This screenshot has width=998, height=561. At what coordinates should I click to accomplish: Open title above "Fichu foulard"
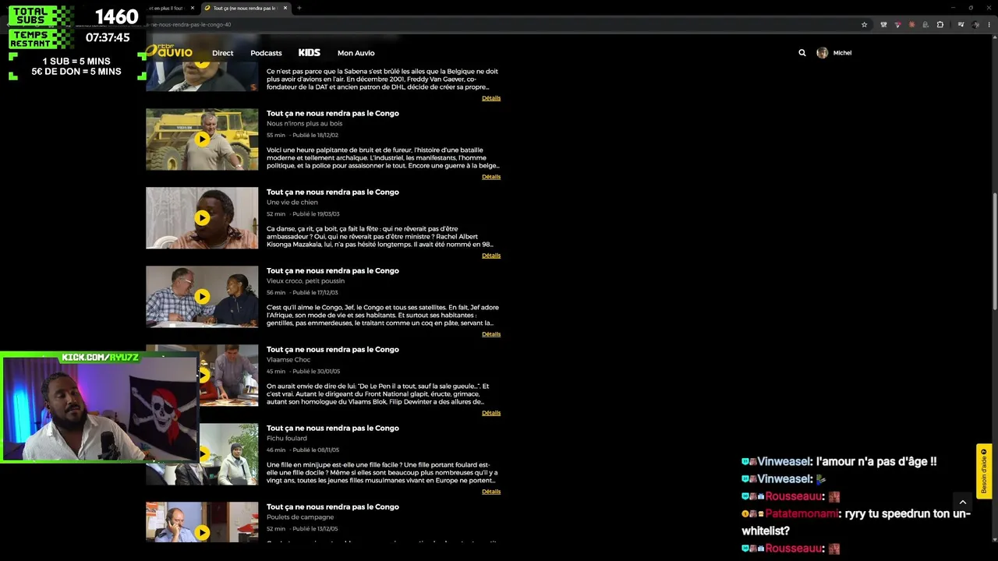coord(333,429)
